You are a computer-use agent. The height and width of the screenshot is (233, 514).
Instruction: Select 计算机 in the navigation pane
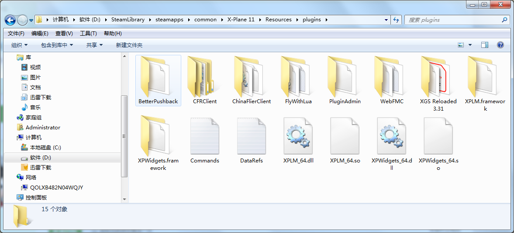pos(29,138)
